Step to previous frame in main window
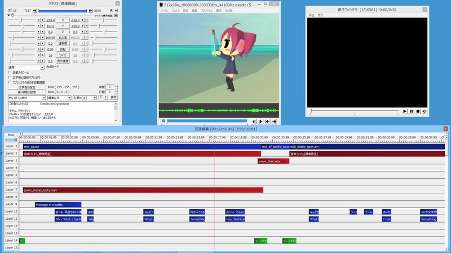 [254, 121]
